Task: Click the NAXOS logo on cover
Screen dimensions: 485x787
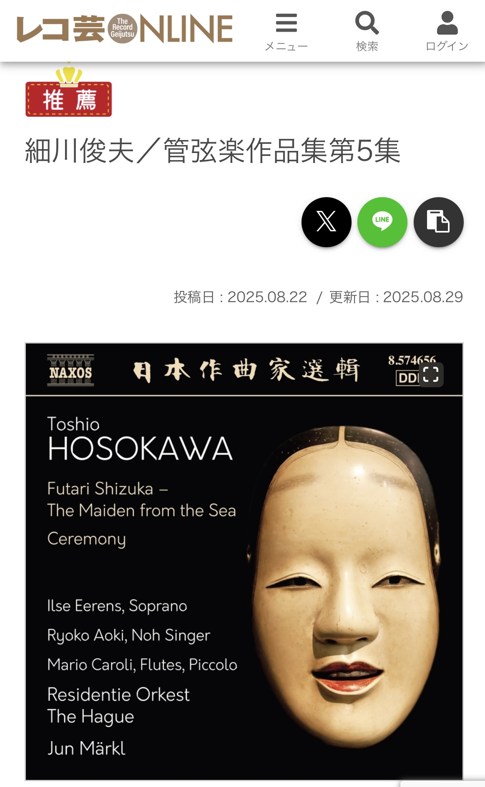Action: tap(70, 371)
